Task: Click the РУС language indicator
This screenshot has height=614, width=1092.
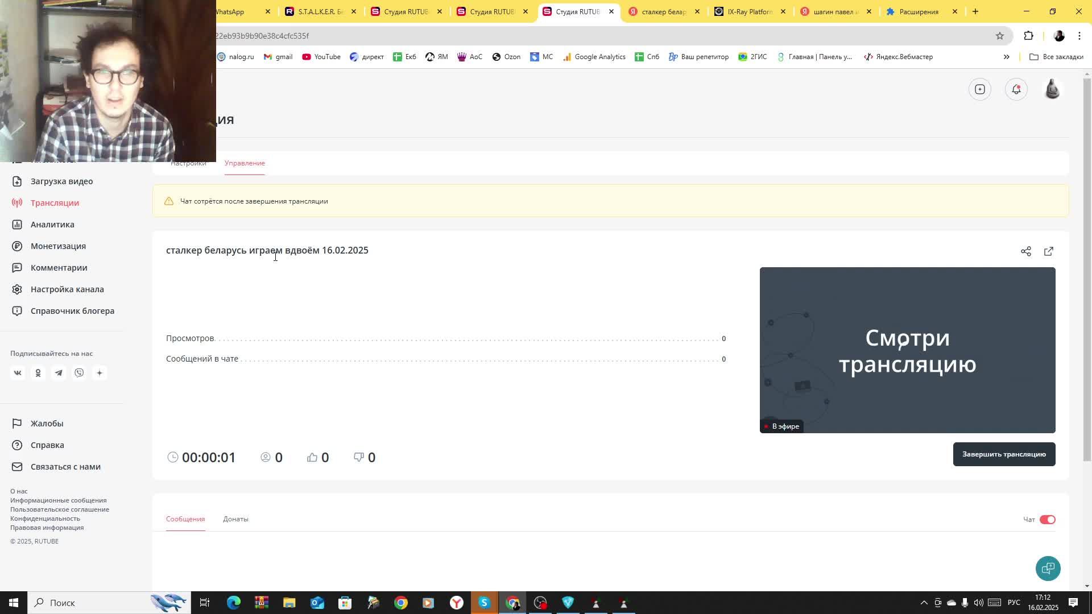Action: pyautogui.click(x=1014, y=603)
